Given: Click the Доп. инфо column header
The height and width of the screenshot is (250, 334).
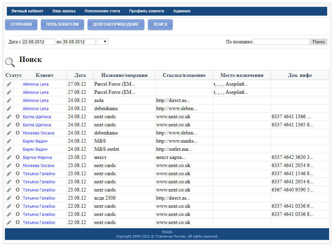Looking at the screenshot, I should (x=300, y=75).
